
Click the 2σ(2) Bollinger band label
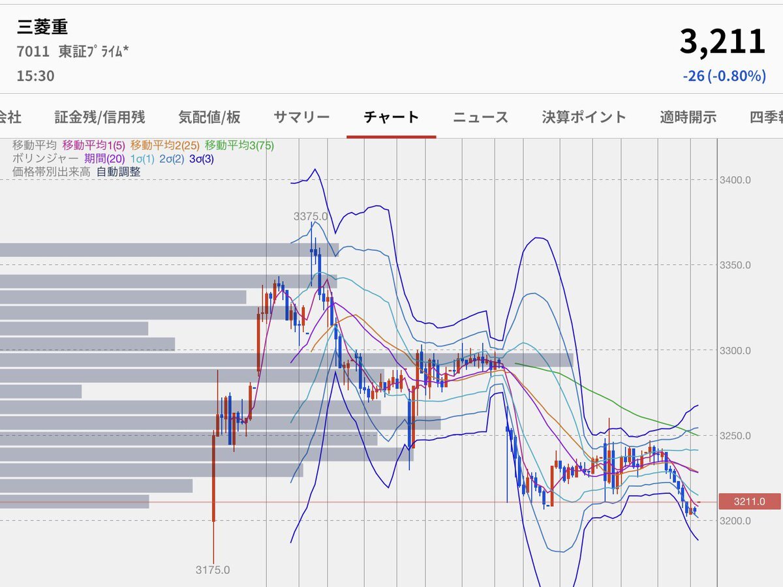click(172, 158)
